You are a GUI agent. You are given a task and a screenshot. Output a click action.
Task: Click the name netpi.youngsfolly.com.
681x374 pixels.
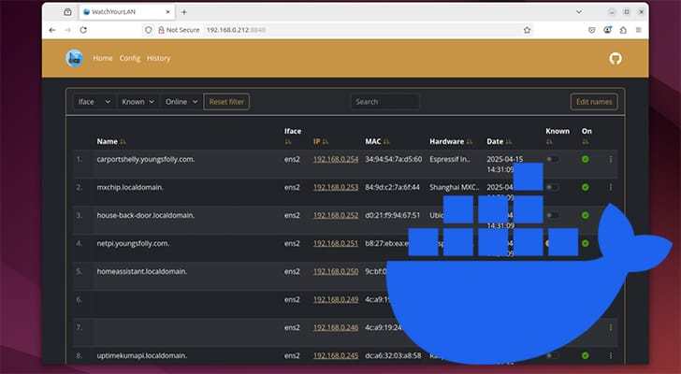point(133,243)
